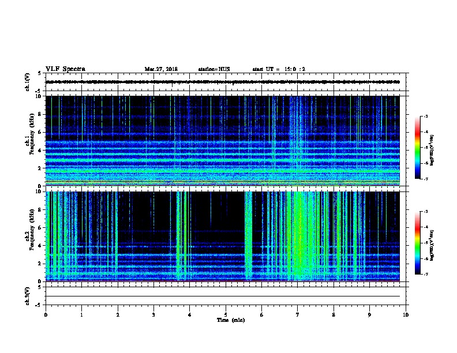
Task: Click the "6" kHz tick on ch.2 axis
Action: pos(40,228)
